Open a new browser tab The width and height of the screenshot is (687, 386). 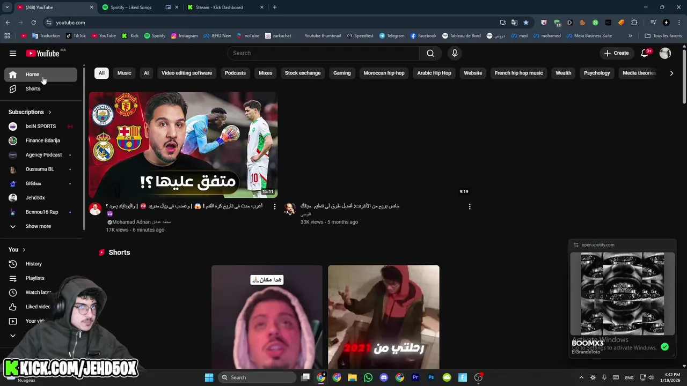(275, 8)
